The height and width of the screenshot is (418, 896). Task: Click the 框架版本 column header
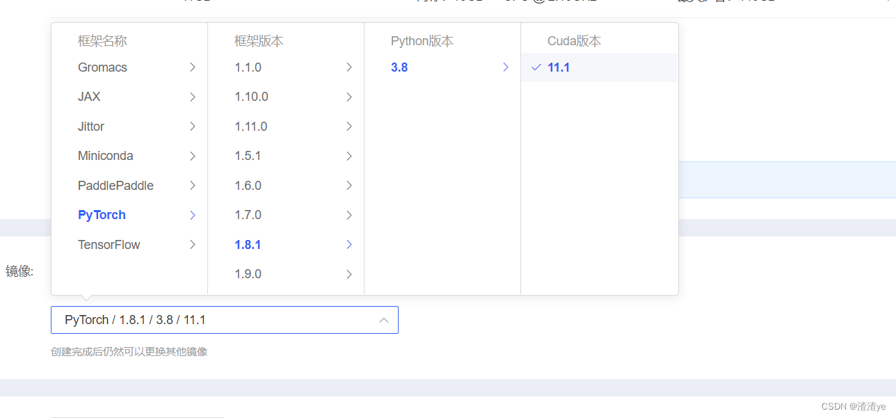tap(259, 41)
